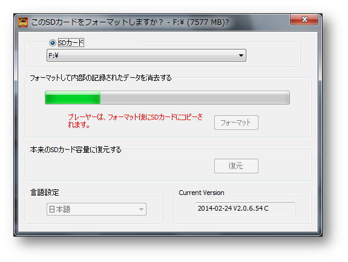Click the (7577 MB) capacity text in title bar

click(x=208, y=22)
